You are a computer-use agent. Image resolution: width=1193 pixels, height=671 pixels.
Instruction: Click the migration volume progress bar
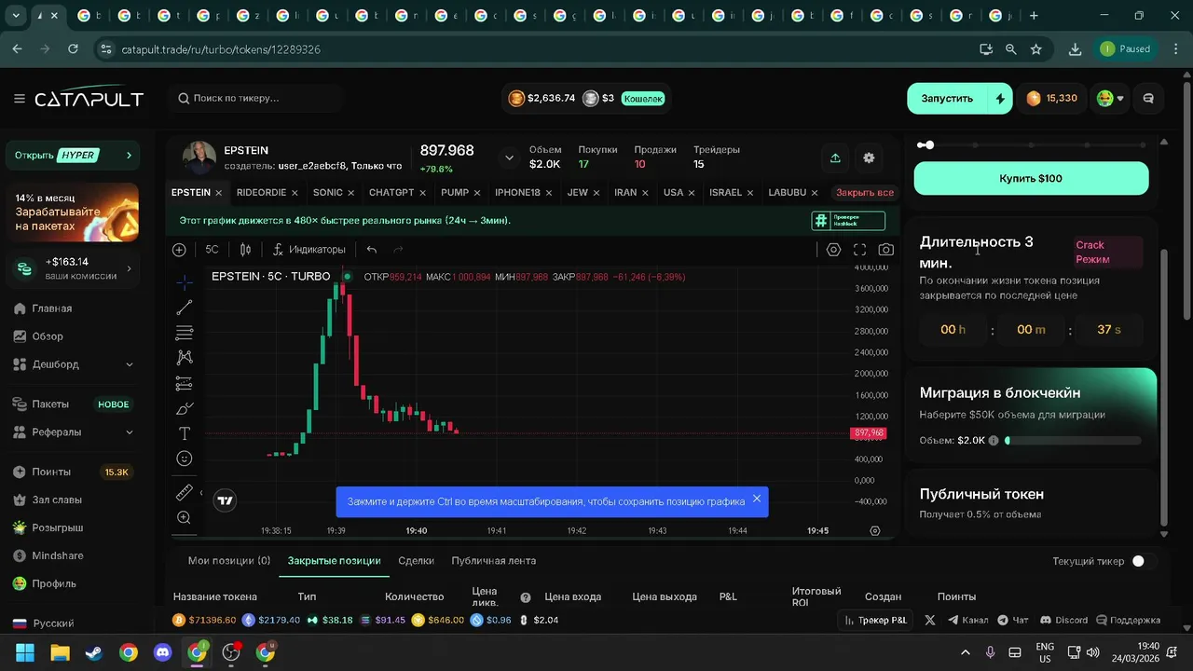coord(1073,441)
